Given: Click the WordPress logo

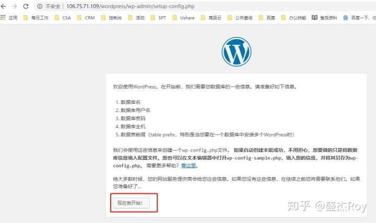Looking at the screenshot, I should click(237, 52).
